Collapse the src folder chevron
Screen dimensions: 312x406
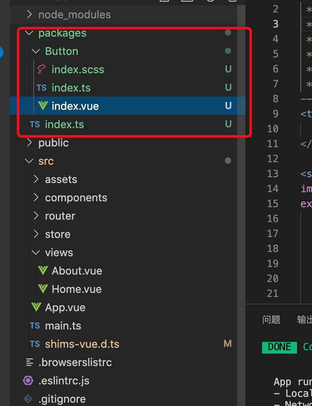(29, 161)
